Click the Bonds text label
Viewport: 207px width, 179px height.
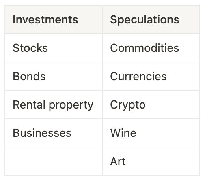click(29, 76)
